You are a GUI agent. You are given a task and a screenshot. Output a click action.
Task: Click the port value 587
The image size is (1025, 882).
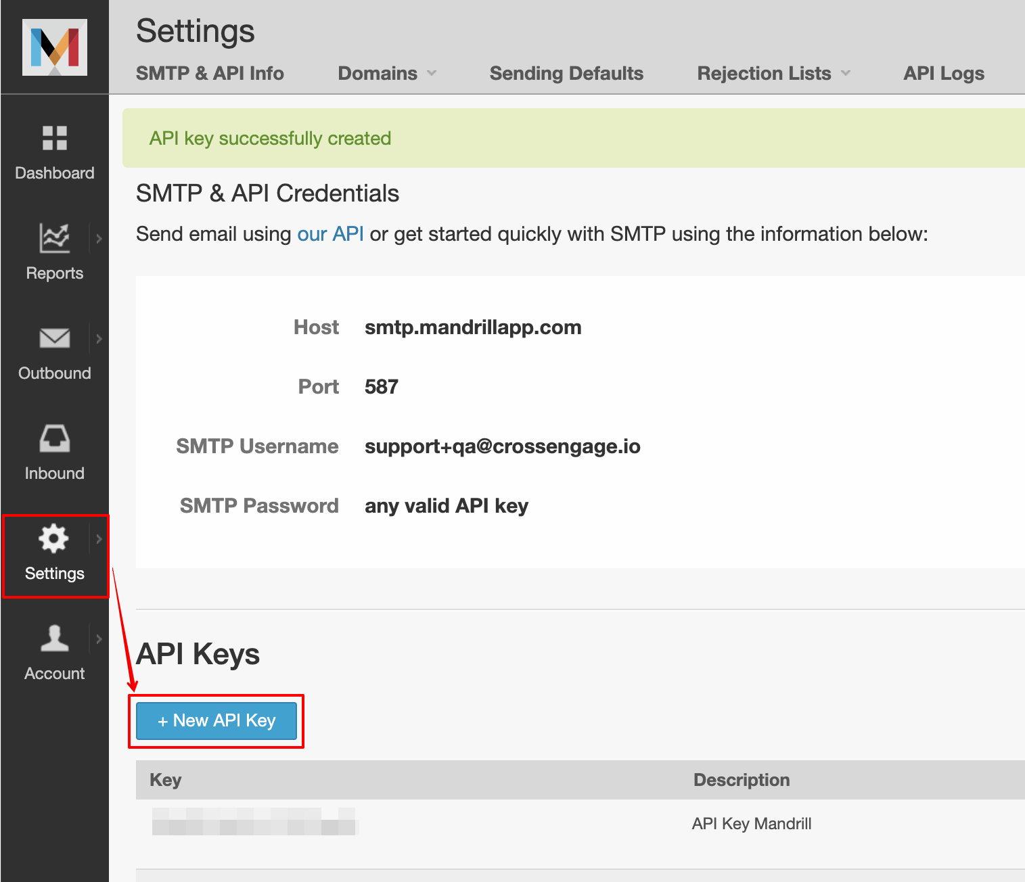pyautogui.click(x=382, y=387)
